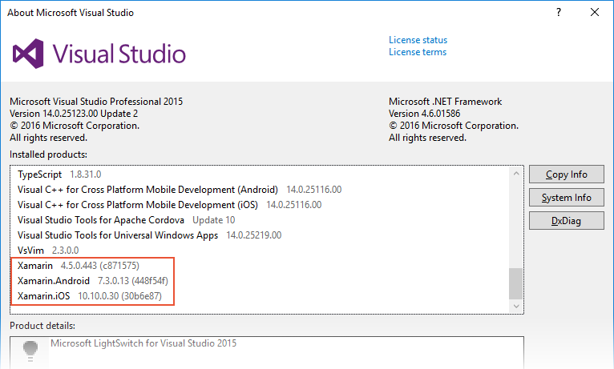Open the License terms link

coord(418,52)
